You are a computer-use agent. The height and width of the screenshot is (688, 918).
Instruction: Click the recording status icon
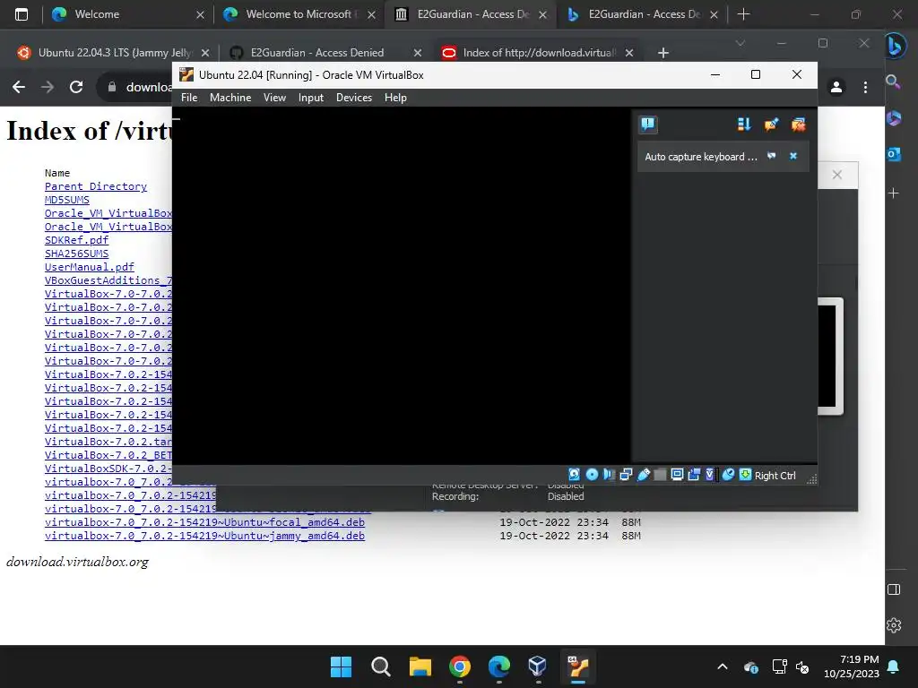695,475
